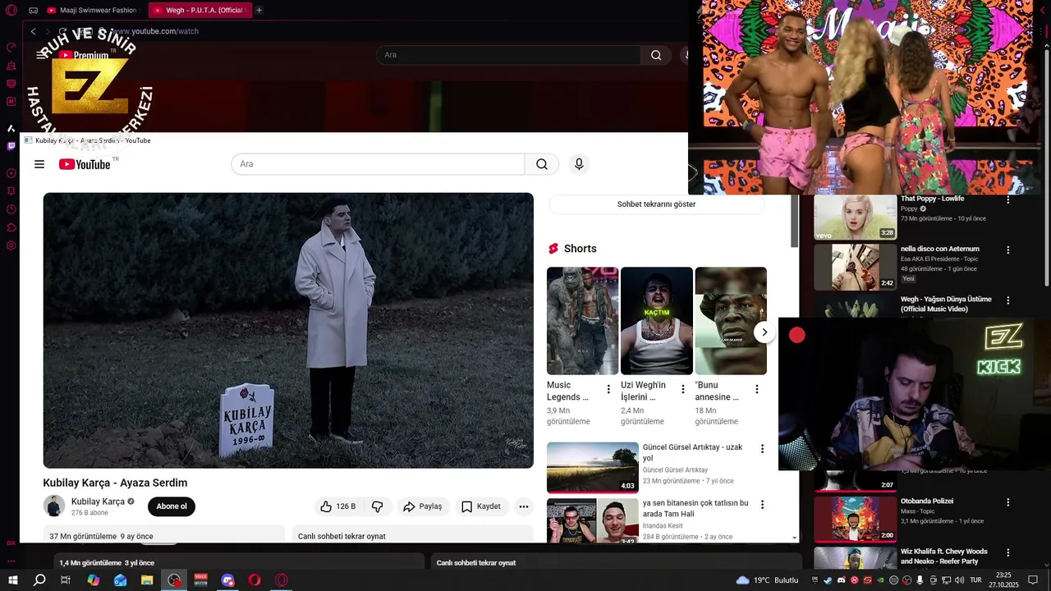The image size is (1051, 591).
Task: Open Copilot from the taskbar
Action: [x=94, y=580]
